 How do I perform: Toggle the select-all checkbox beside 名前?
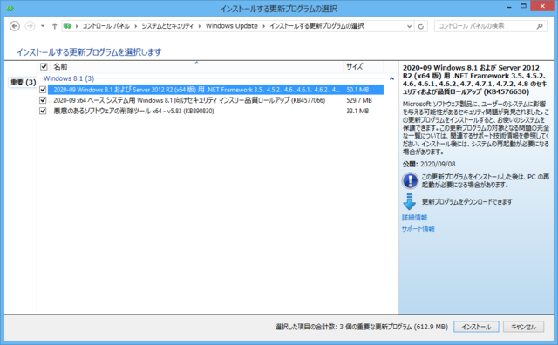coord(44,66)
